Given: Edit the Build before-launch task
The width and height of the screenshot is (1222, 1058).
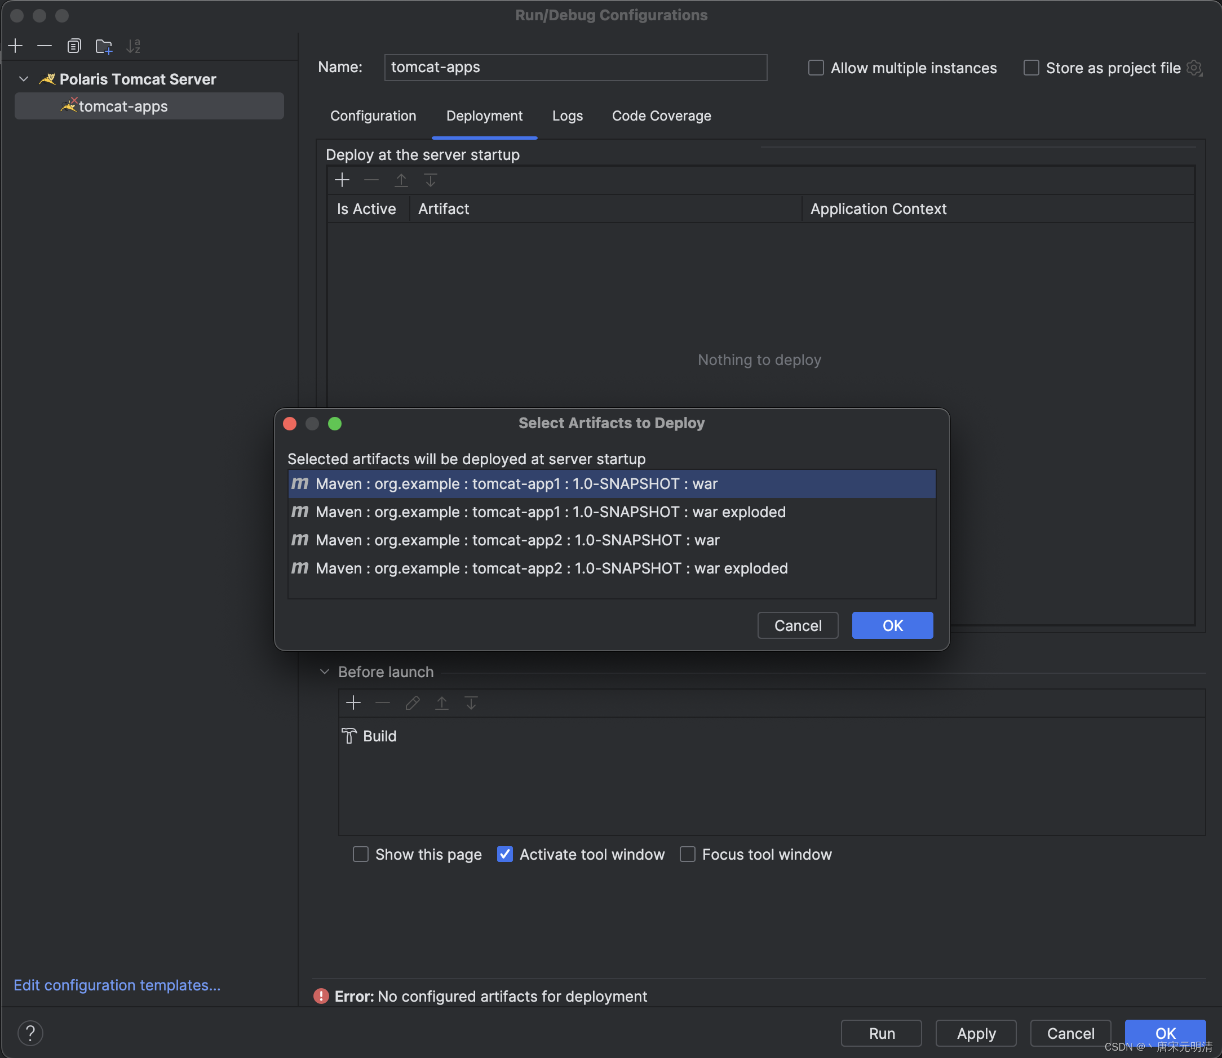Looking at the screenshot, I should point(412,703).
